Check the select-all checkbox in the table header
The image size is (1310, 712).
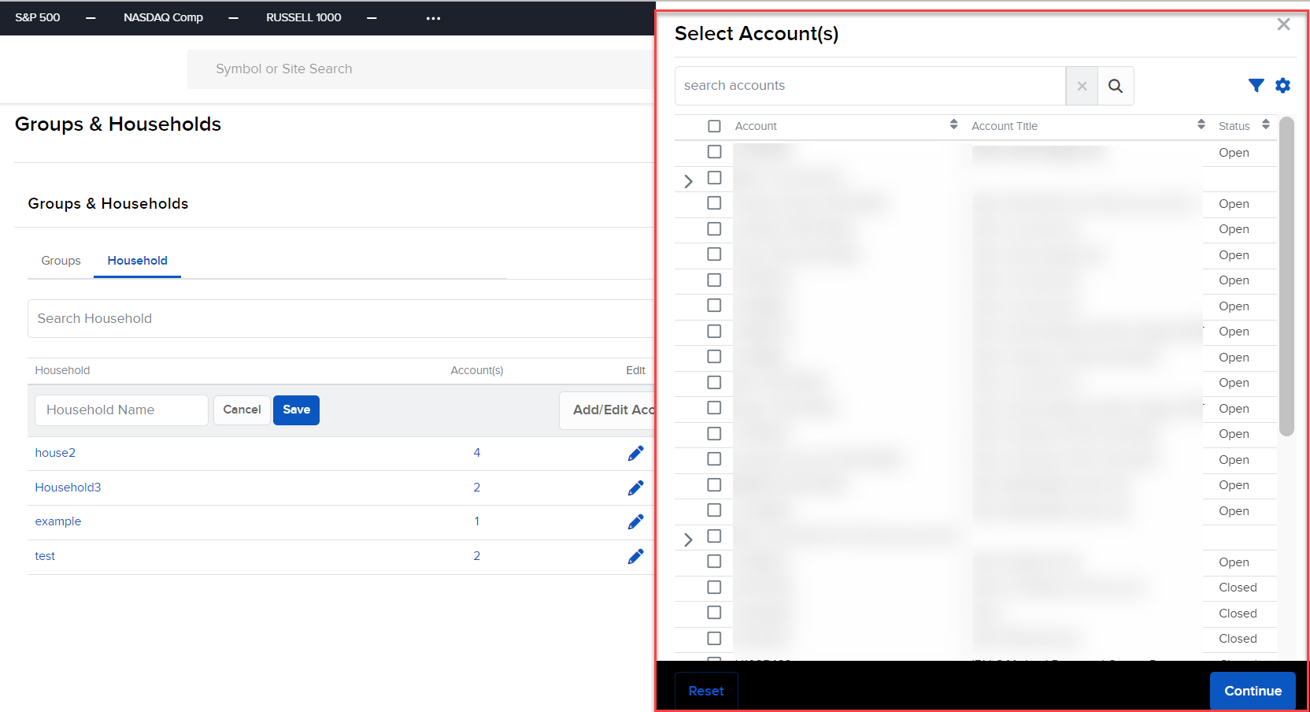[714, 125]
